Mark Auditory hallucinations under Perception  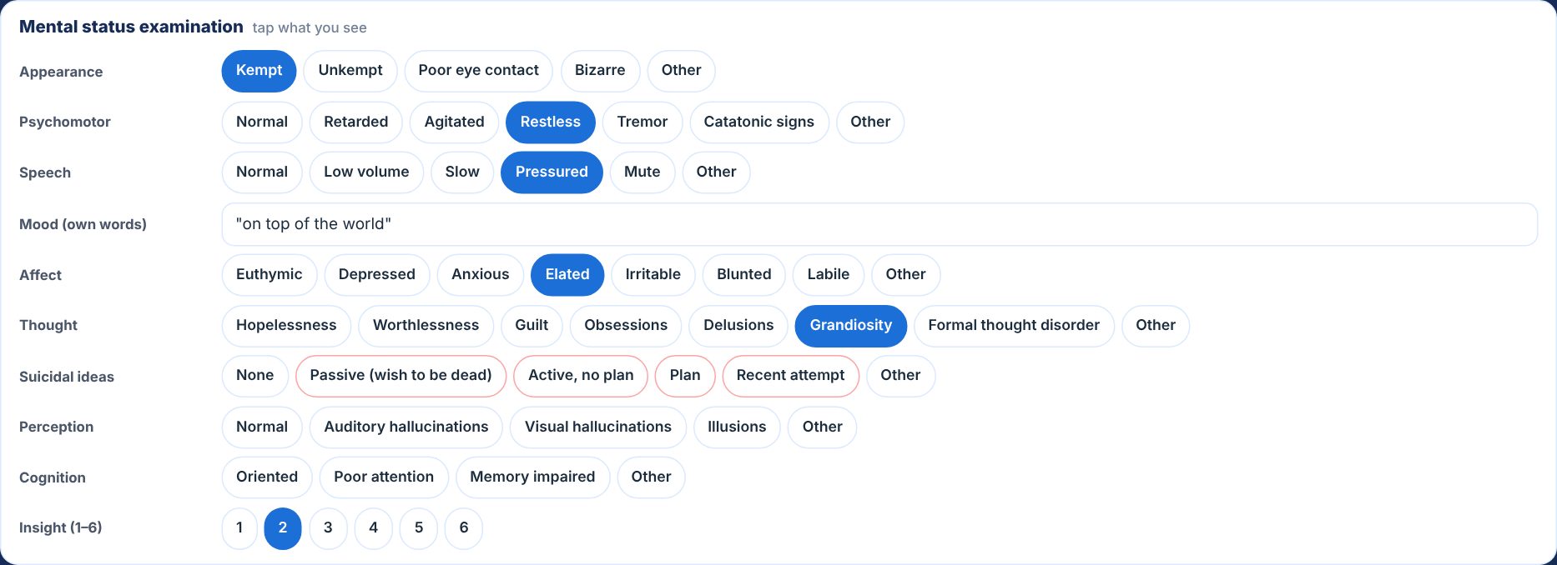coord(406,427)
